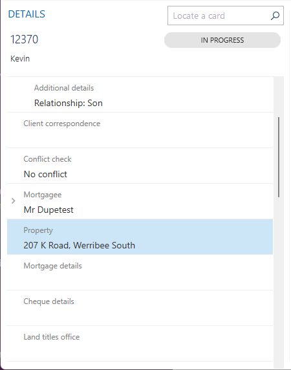Click the search magnifier icon
This screenshot has height=370, width=291.
(x=275, y=16)
